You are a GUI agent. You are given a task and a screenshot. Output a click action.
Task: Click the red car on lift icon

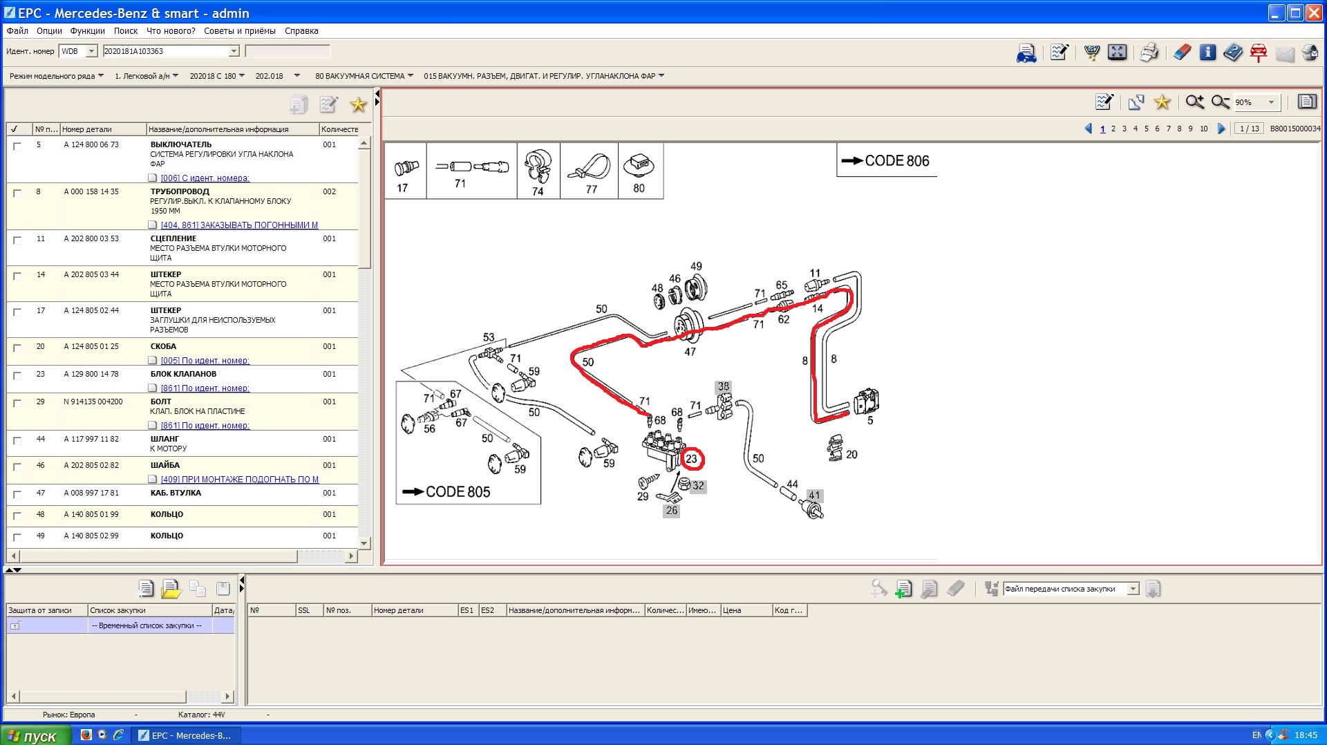point(1259,53)
